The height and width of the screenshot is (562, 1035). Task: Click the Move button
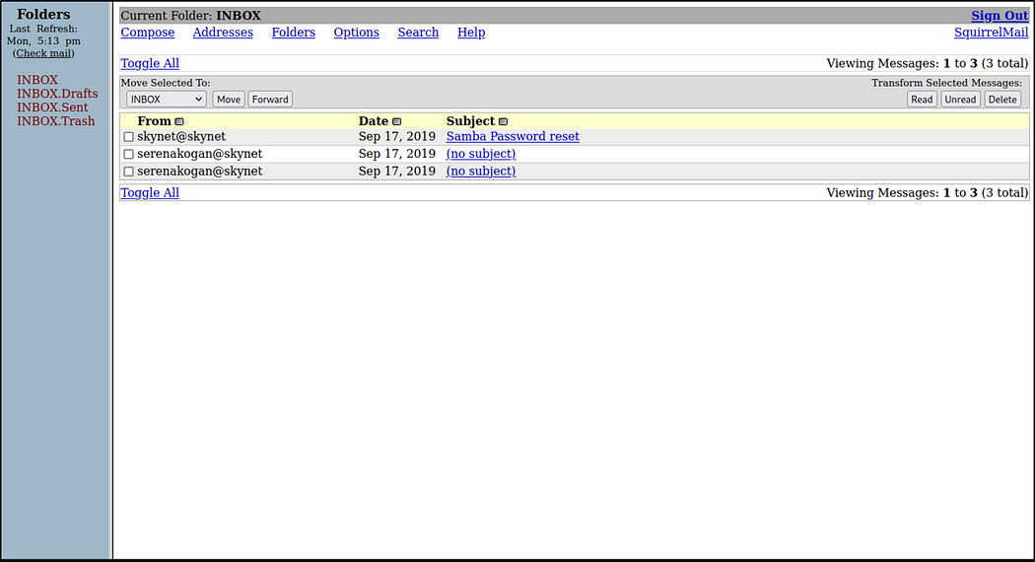(229, 99)
